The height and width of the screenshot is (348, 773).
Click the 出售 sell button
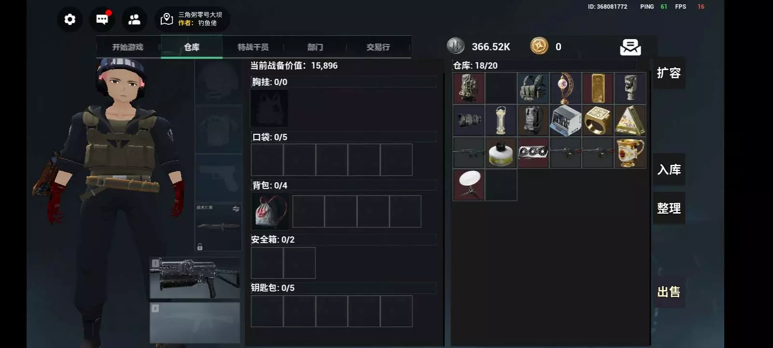pos(669,291)
